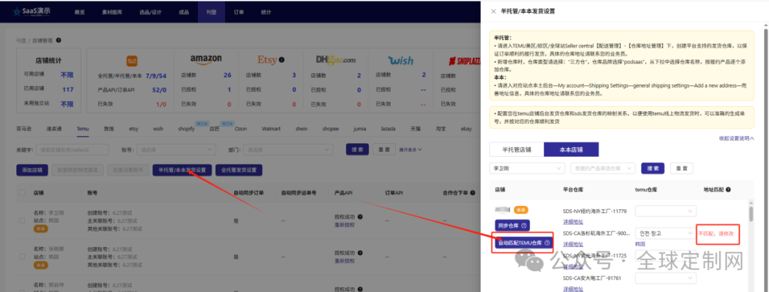Open the 部门 dropdown filter
Screen dimensions: 769x292
[288, 149]
